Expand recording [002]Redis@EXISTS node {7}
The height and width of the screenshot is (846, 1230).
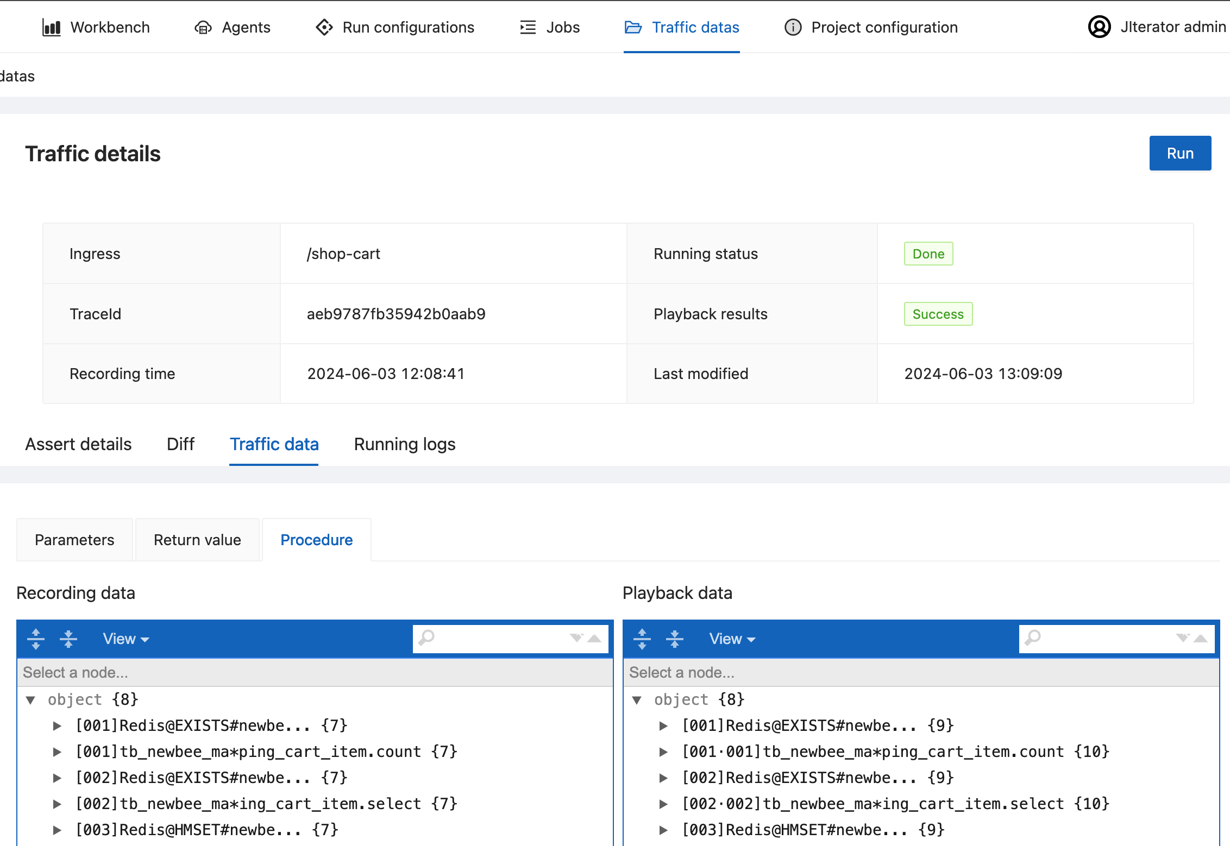click(57, 778)
